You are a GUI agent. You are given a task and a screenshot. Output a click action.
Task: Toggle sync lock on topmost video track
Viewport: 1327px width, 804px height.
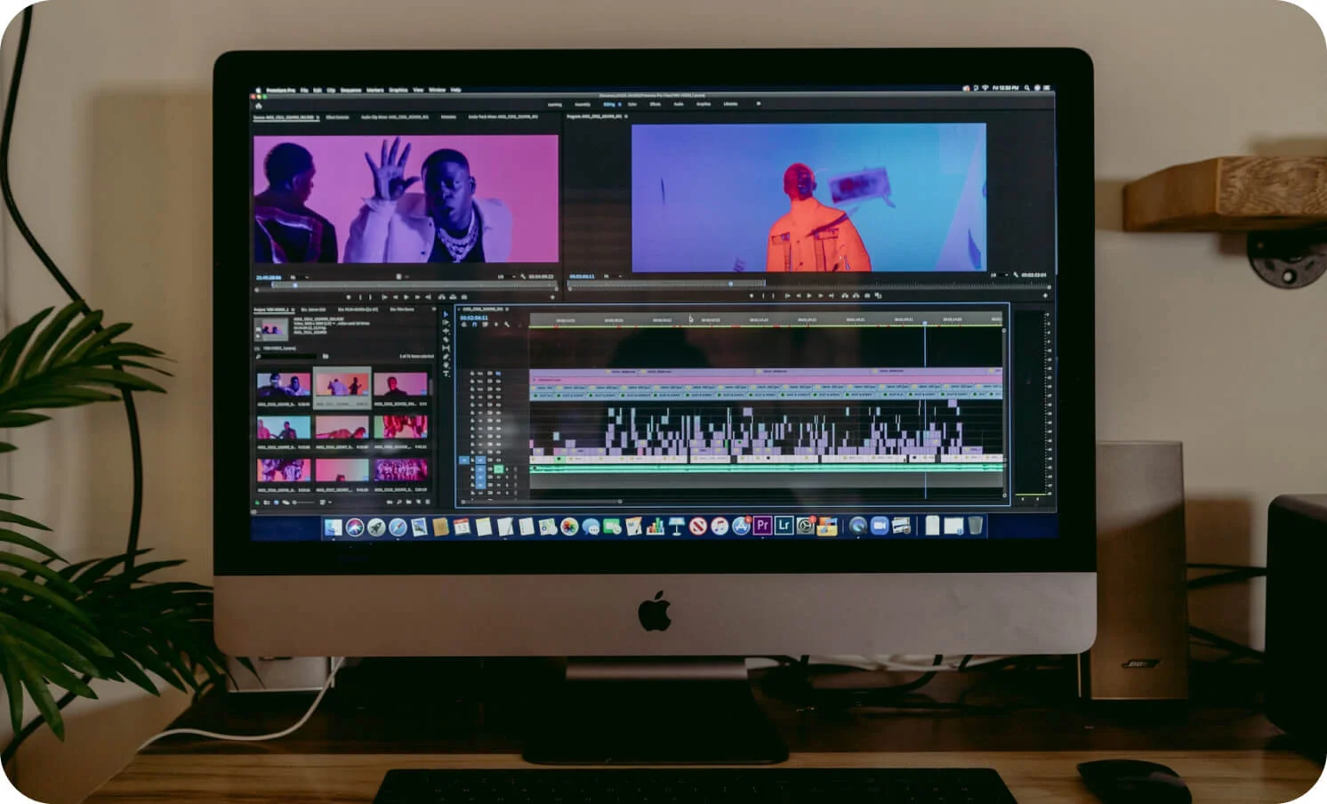(x=489, y=374)
